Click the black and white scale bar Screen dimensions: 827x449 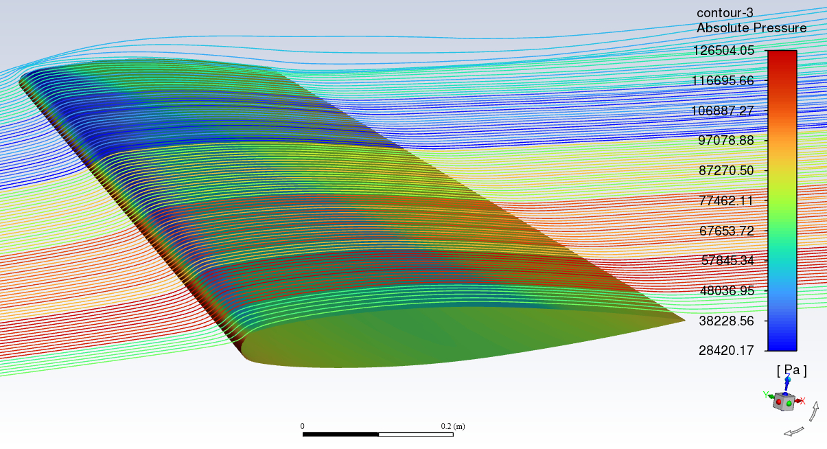click(x=378, y=434)
